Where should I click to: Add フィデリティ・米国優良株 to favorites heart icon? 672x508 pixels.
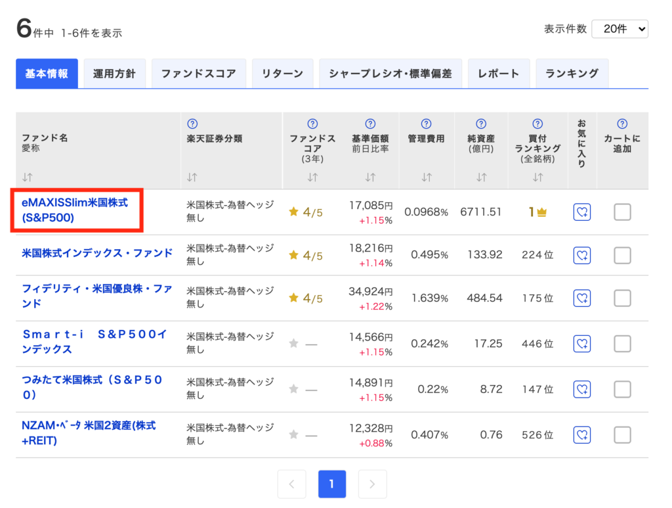[x=582, y=298]
